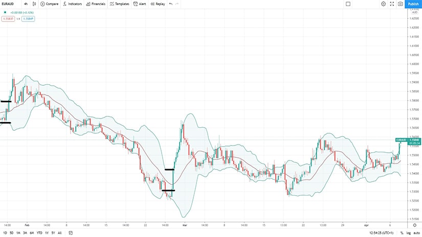This screenshot has height=237, width=422.
Task: Select the YTD date range
Action: (x=39, y=233)
